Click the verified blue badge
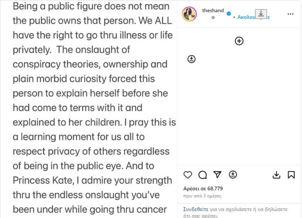 coord(228,14)
